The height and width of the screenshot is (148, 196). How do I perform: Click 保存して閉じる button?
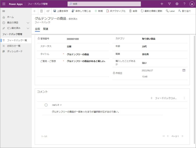click(x=81, y=11)
